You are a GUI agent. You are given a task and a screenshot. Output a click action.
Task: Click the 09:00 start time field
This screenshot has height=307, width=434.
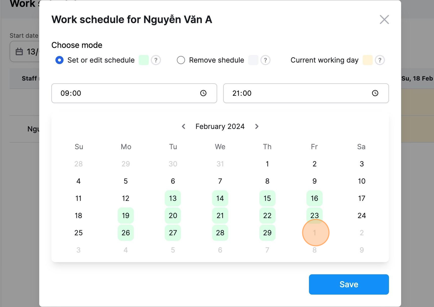click(x=134, y=93)
